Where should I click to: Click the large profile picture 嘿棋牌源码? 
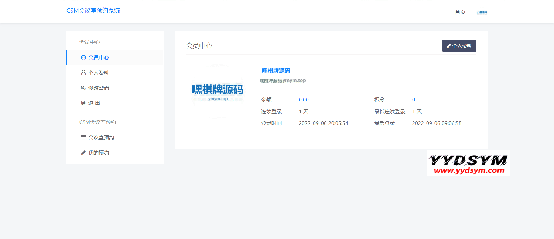coord(218,91)
